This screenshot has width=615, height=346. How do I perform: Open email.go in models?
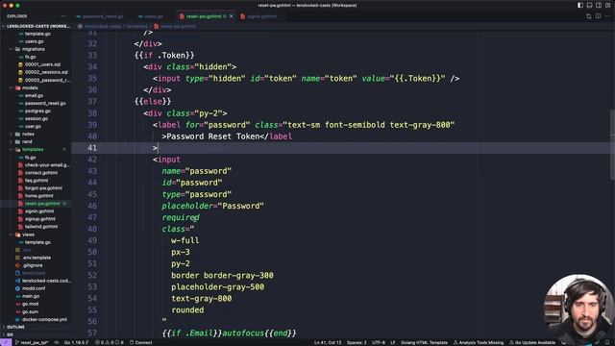(x=35, y=95)
